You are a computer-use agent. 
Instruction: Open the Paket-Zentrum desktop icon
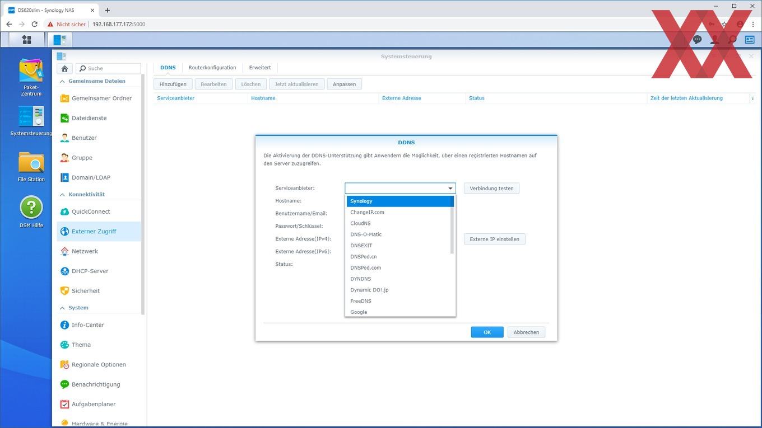pos(31,77)
